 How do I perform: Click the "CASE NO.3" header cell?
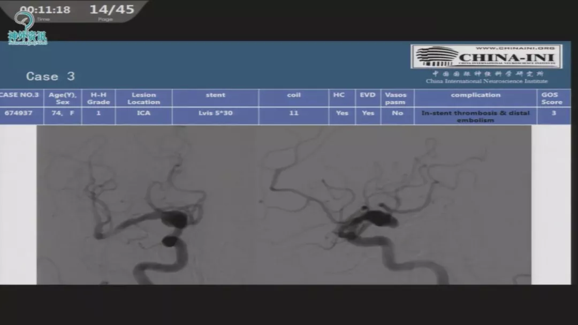click(21, 98)
